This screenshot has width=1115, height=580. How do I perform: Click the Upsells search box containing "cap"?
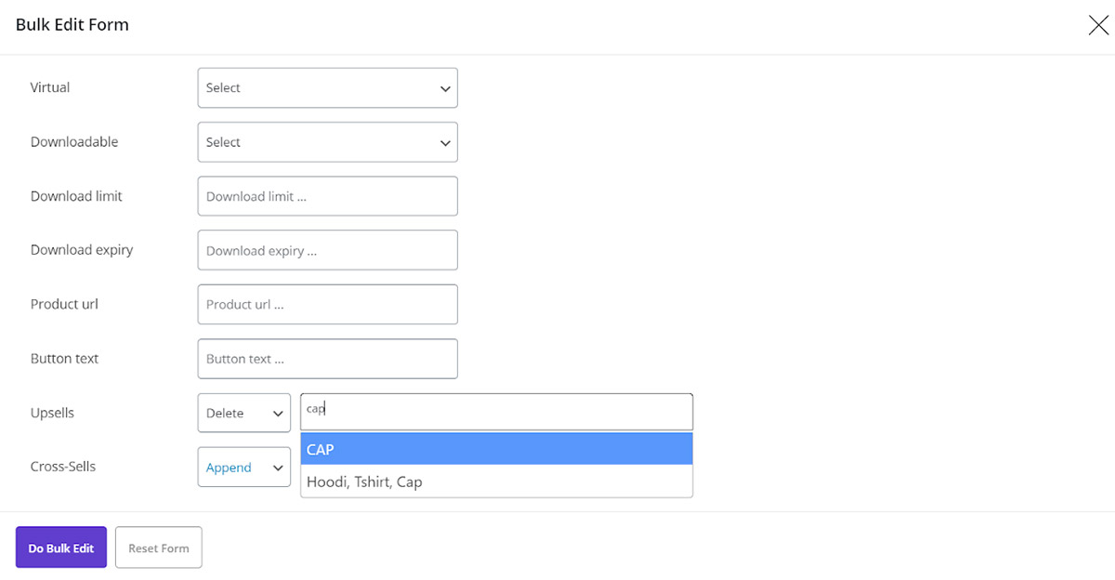(496, 411)
